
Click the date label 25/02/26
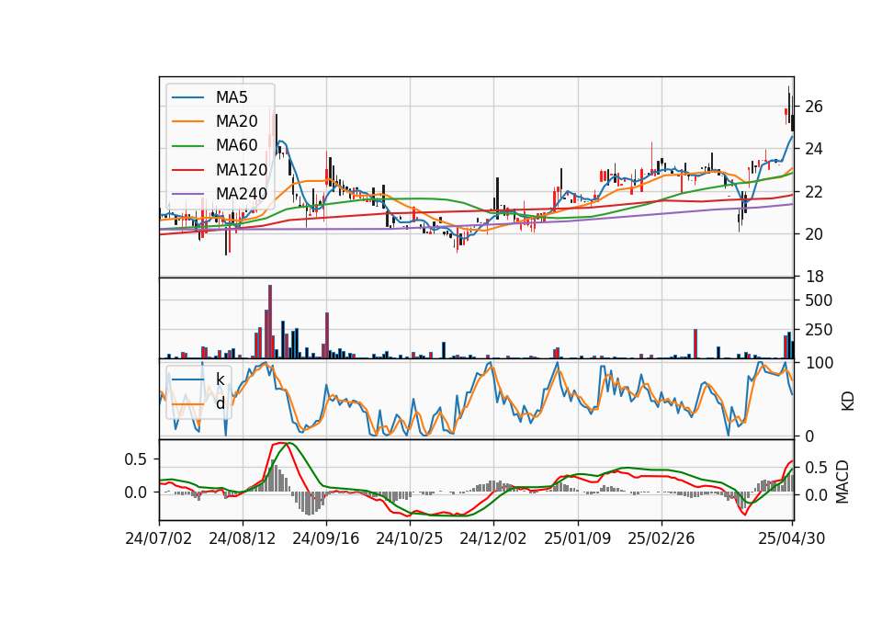click(x=661, y=538)
